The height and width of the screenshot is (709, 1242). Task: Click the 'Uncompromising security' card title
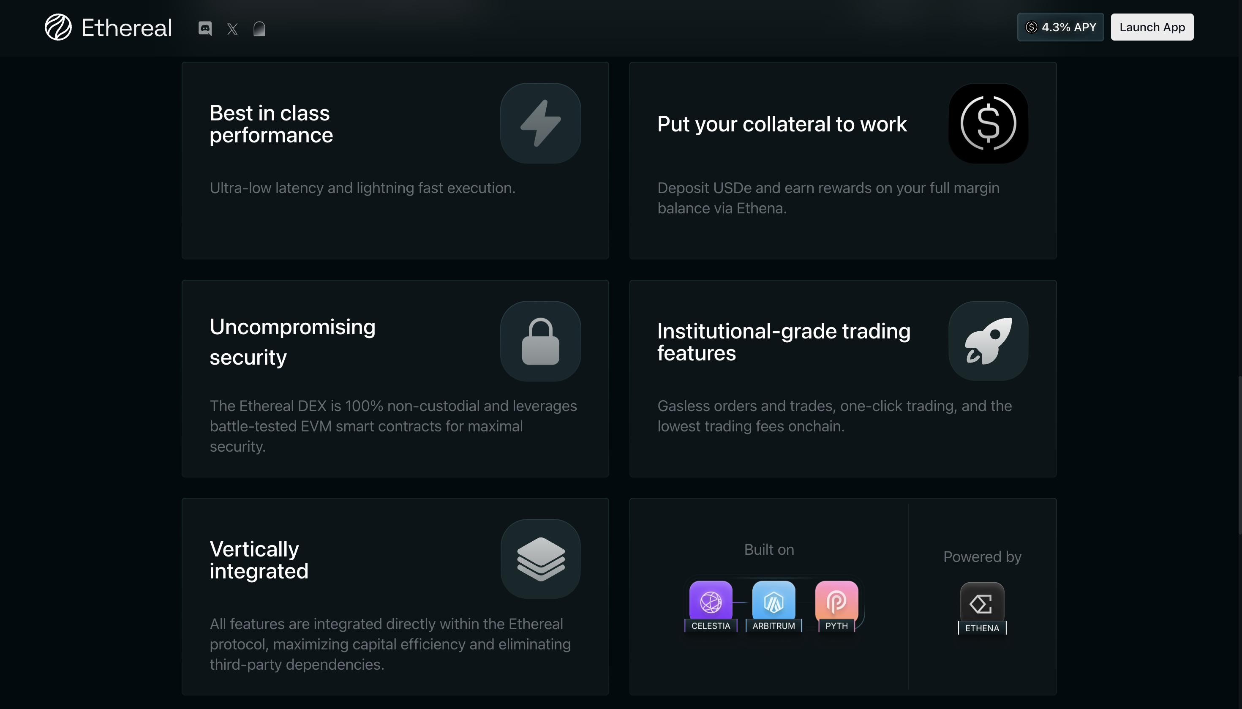tap(292, 342)
